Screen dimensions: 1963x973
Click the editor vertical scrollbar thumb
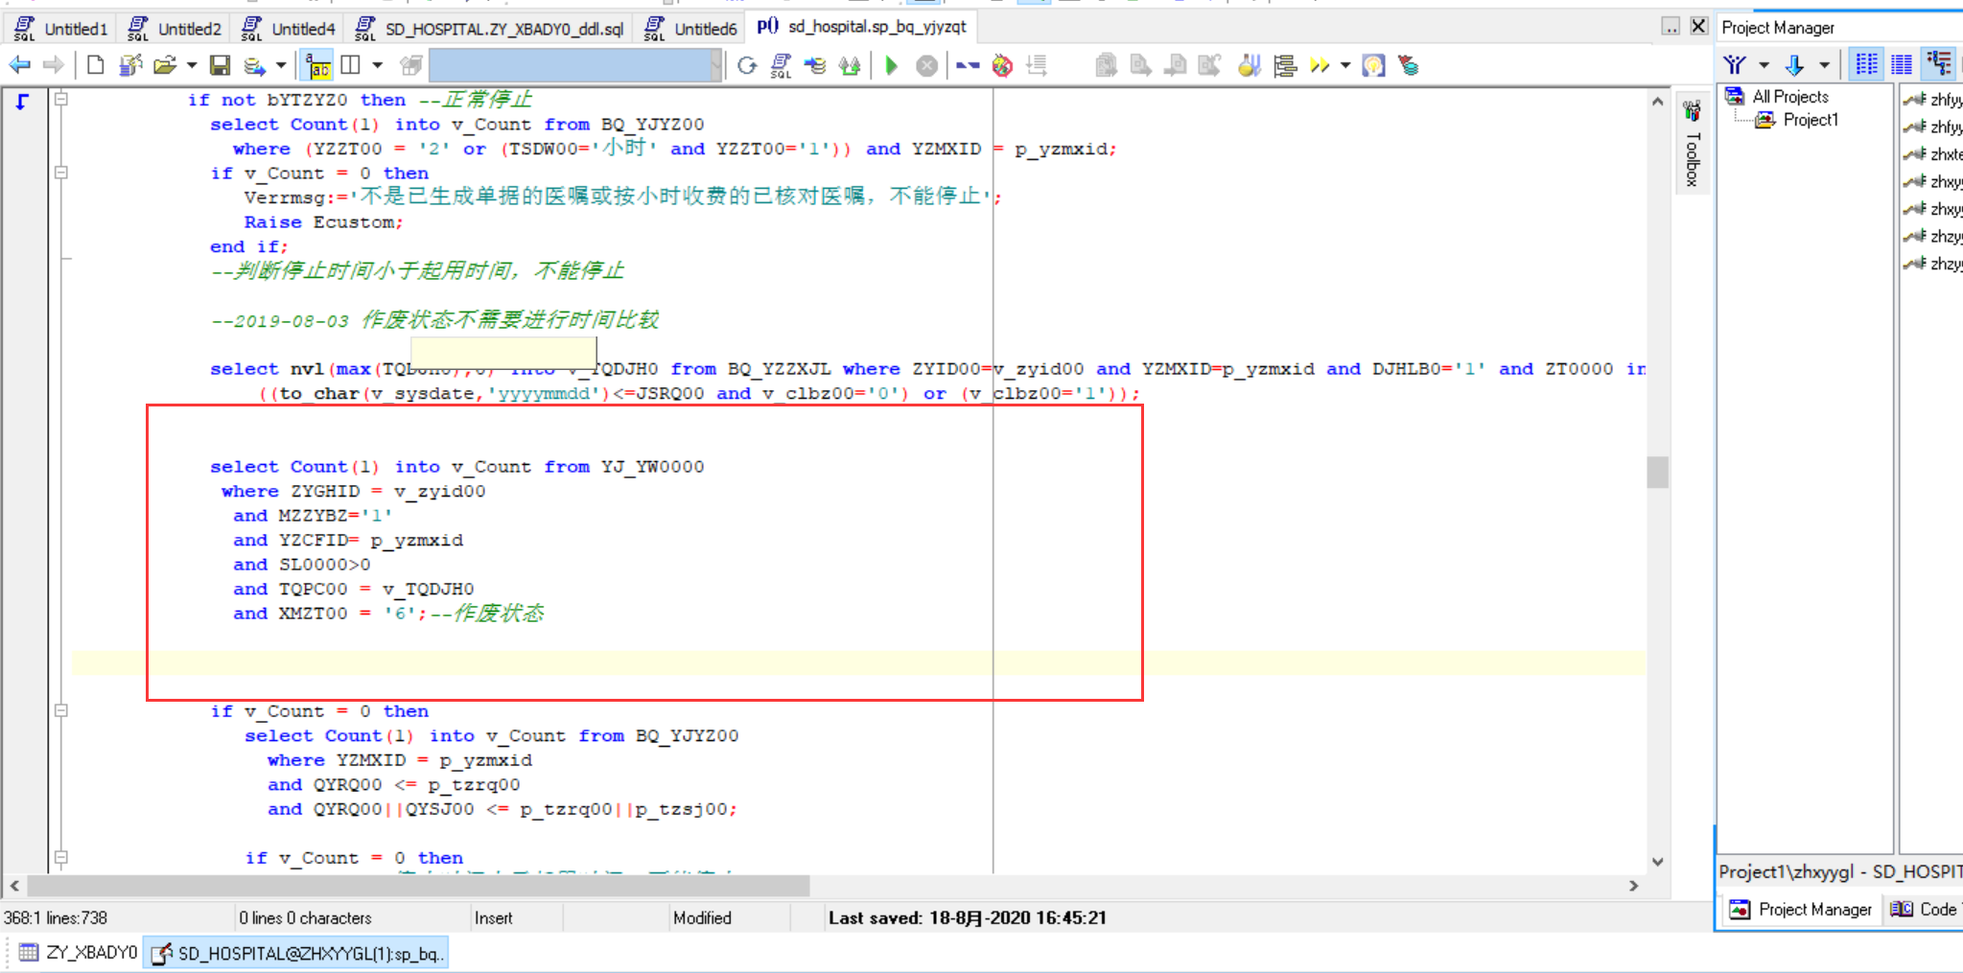1657,473
